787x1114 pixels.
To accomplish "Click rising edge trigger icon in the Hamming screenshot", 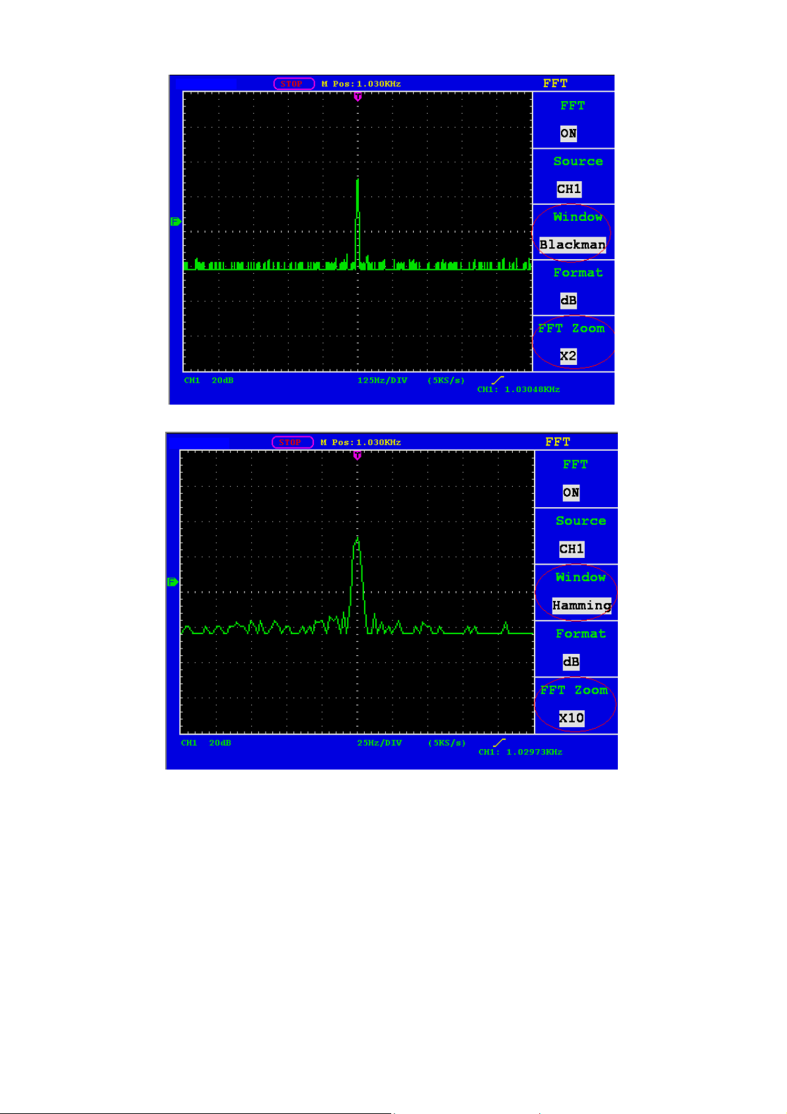I will coord(499,742).
